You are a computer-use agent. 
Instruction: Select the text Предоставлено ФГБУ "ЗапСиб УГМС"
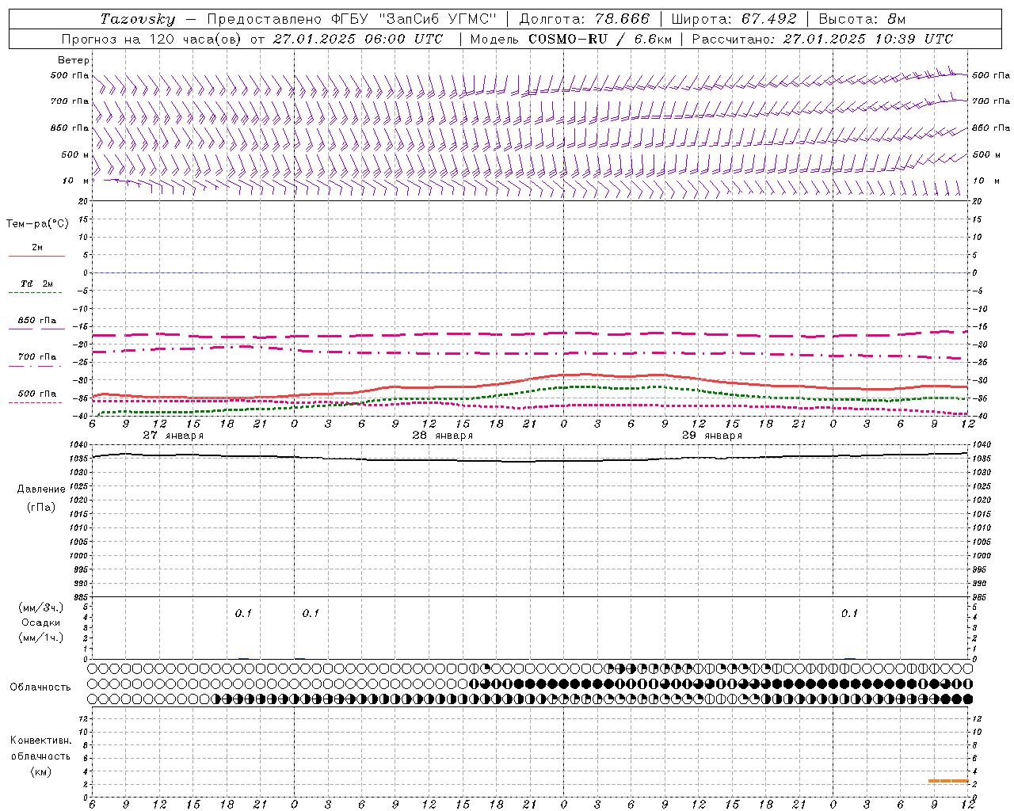(351, 19)
